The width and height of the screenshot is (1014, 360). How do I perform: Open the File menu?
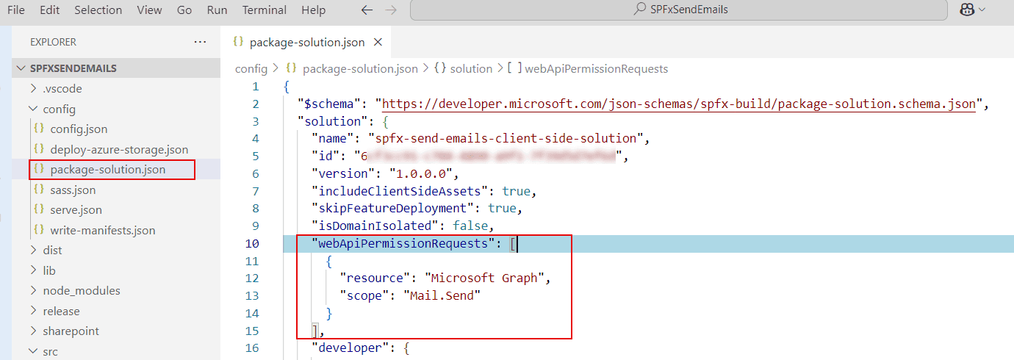[15, 10]
